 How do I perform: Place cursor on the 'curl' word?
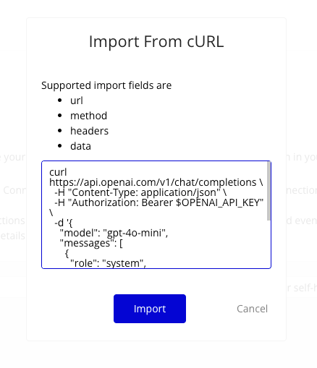(58, 172)
